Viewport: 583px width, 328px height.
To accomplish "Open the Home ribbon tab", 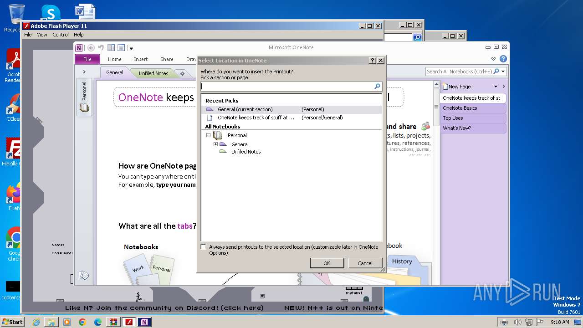I will point(114,59).
